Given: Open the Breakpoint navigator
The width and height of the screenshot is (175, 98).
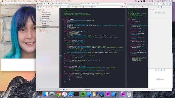Looking at the screenshot, I should click(x=54, y=7).
